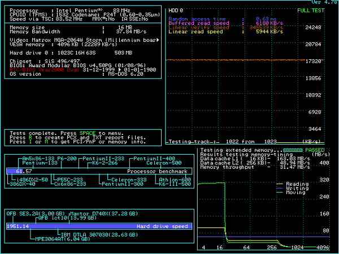Click the truncation arrow after 'Millennium boar'
This screenshot has height=254, width=339.
point(158,40)
